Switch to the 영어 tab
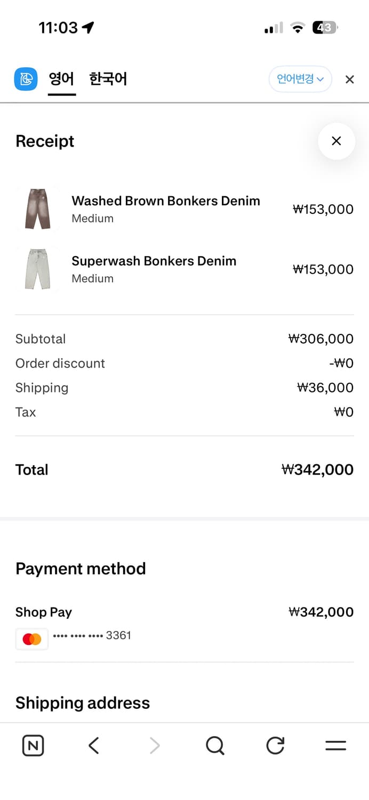 61,79
